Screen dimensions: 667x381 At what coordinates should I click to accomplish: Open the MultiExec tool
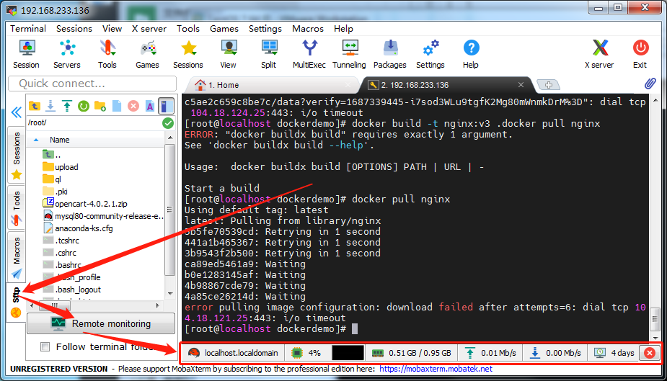(x=309, y=54)
